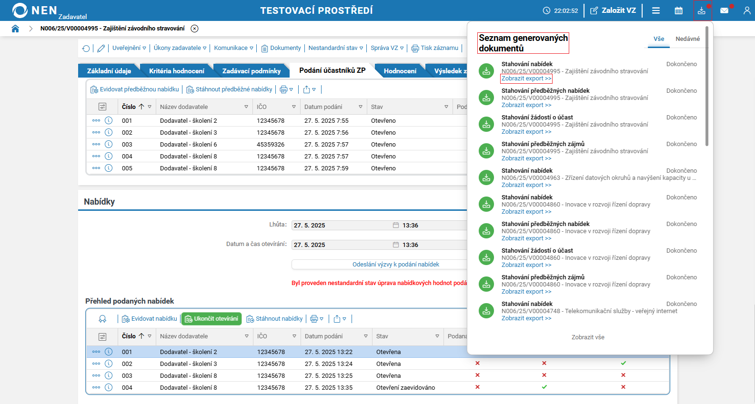Open info icon for preliminary offer 003
Viewport: 755px width, 404px height.
pos(109,144)
